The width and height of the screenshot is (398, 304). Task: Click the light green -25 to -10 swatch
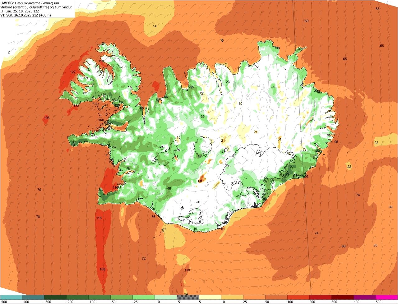[144, 297]
